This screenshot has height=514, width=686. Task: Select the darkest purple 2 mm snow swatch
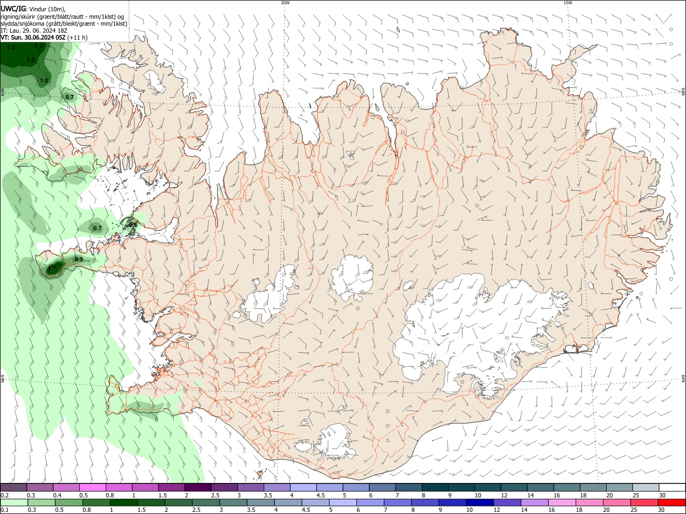coord(198,488)
